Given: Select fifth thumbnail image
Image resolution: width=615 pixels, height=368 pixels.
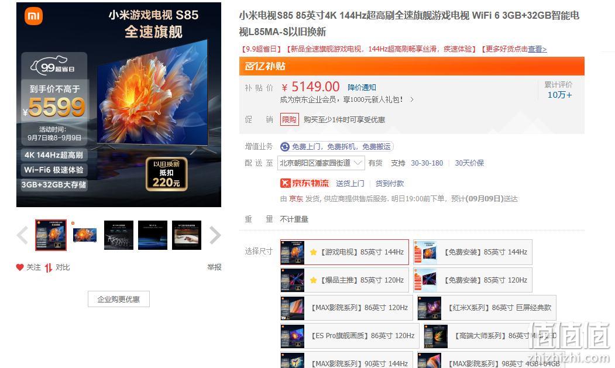Looking at the screenshot, I should 186,235.
